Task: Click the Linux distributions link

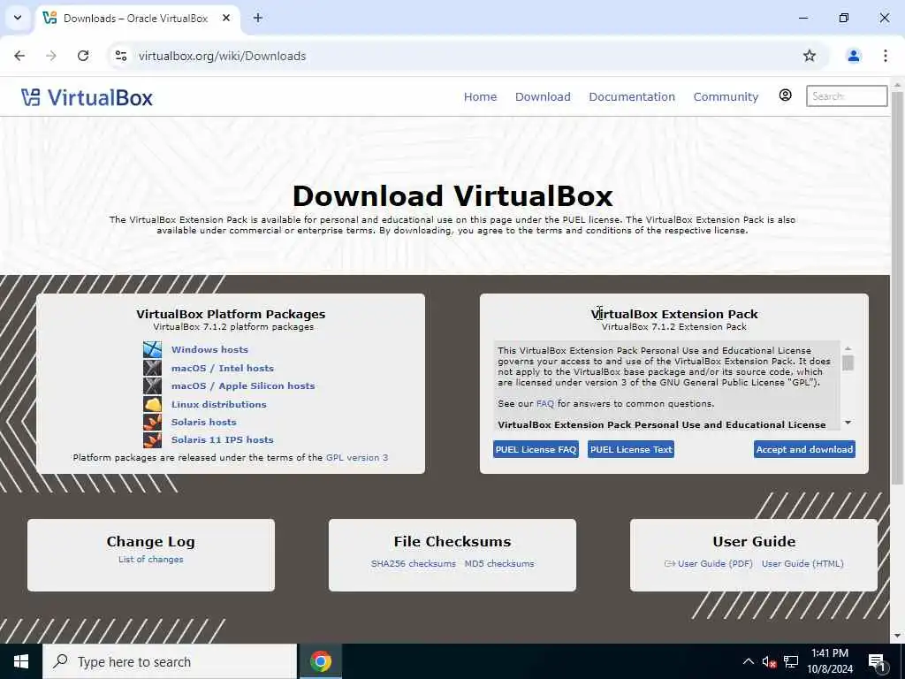Action: [x=219, y=404]
